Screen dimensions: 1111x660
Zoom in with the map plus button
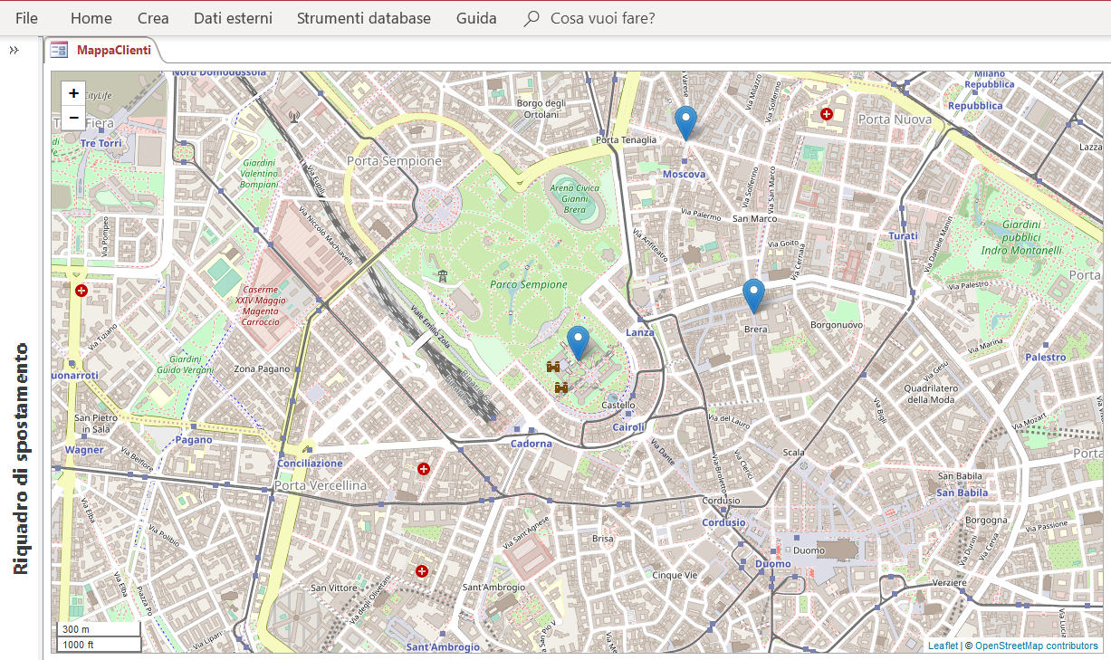[x=73, y=93]
